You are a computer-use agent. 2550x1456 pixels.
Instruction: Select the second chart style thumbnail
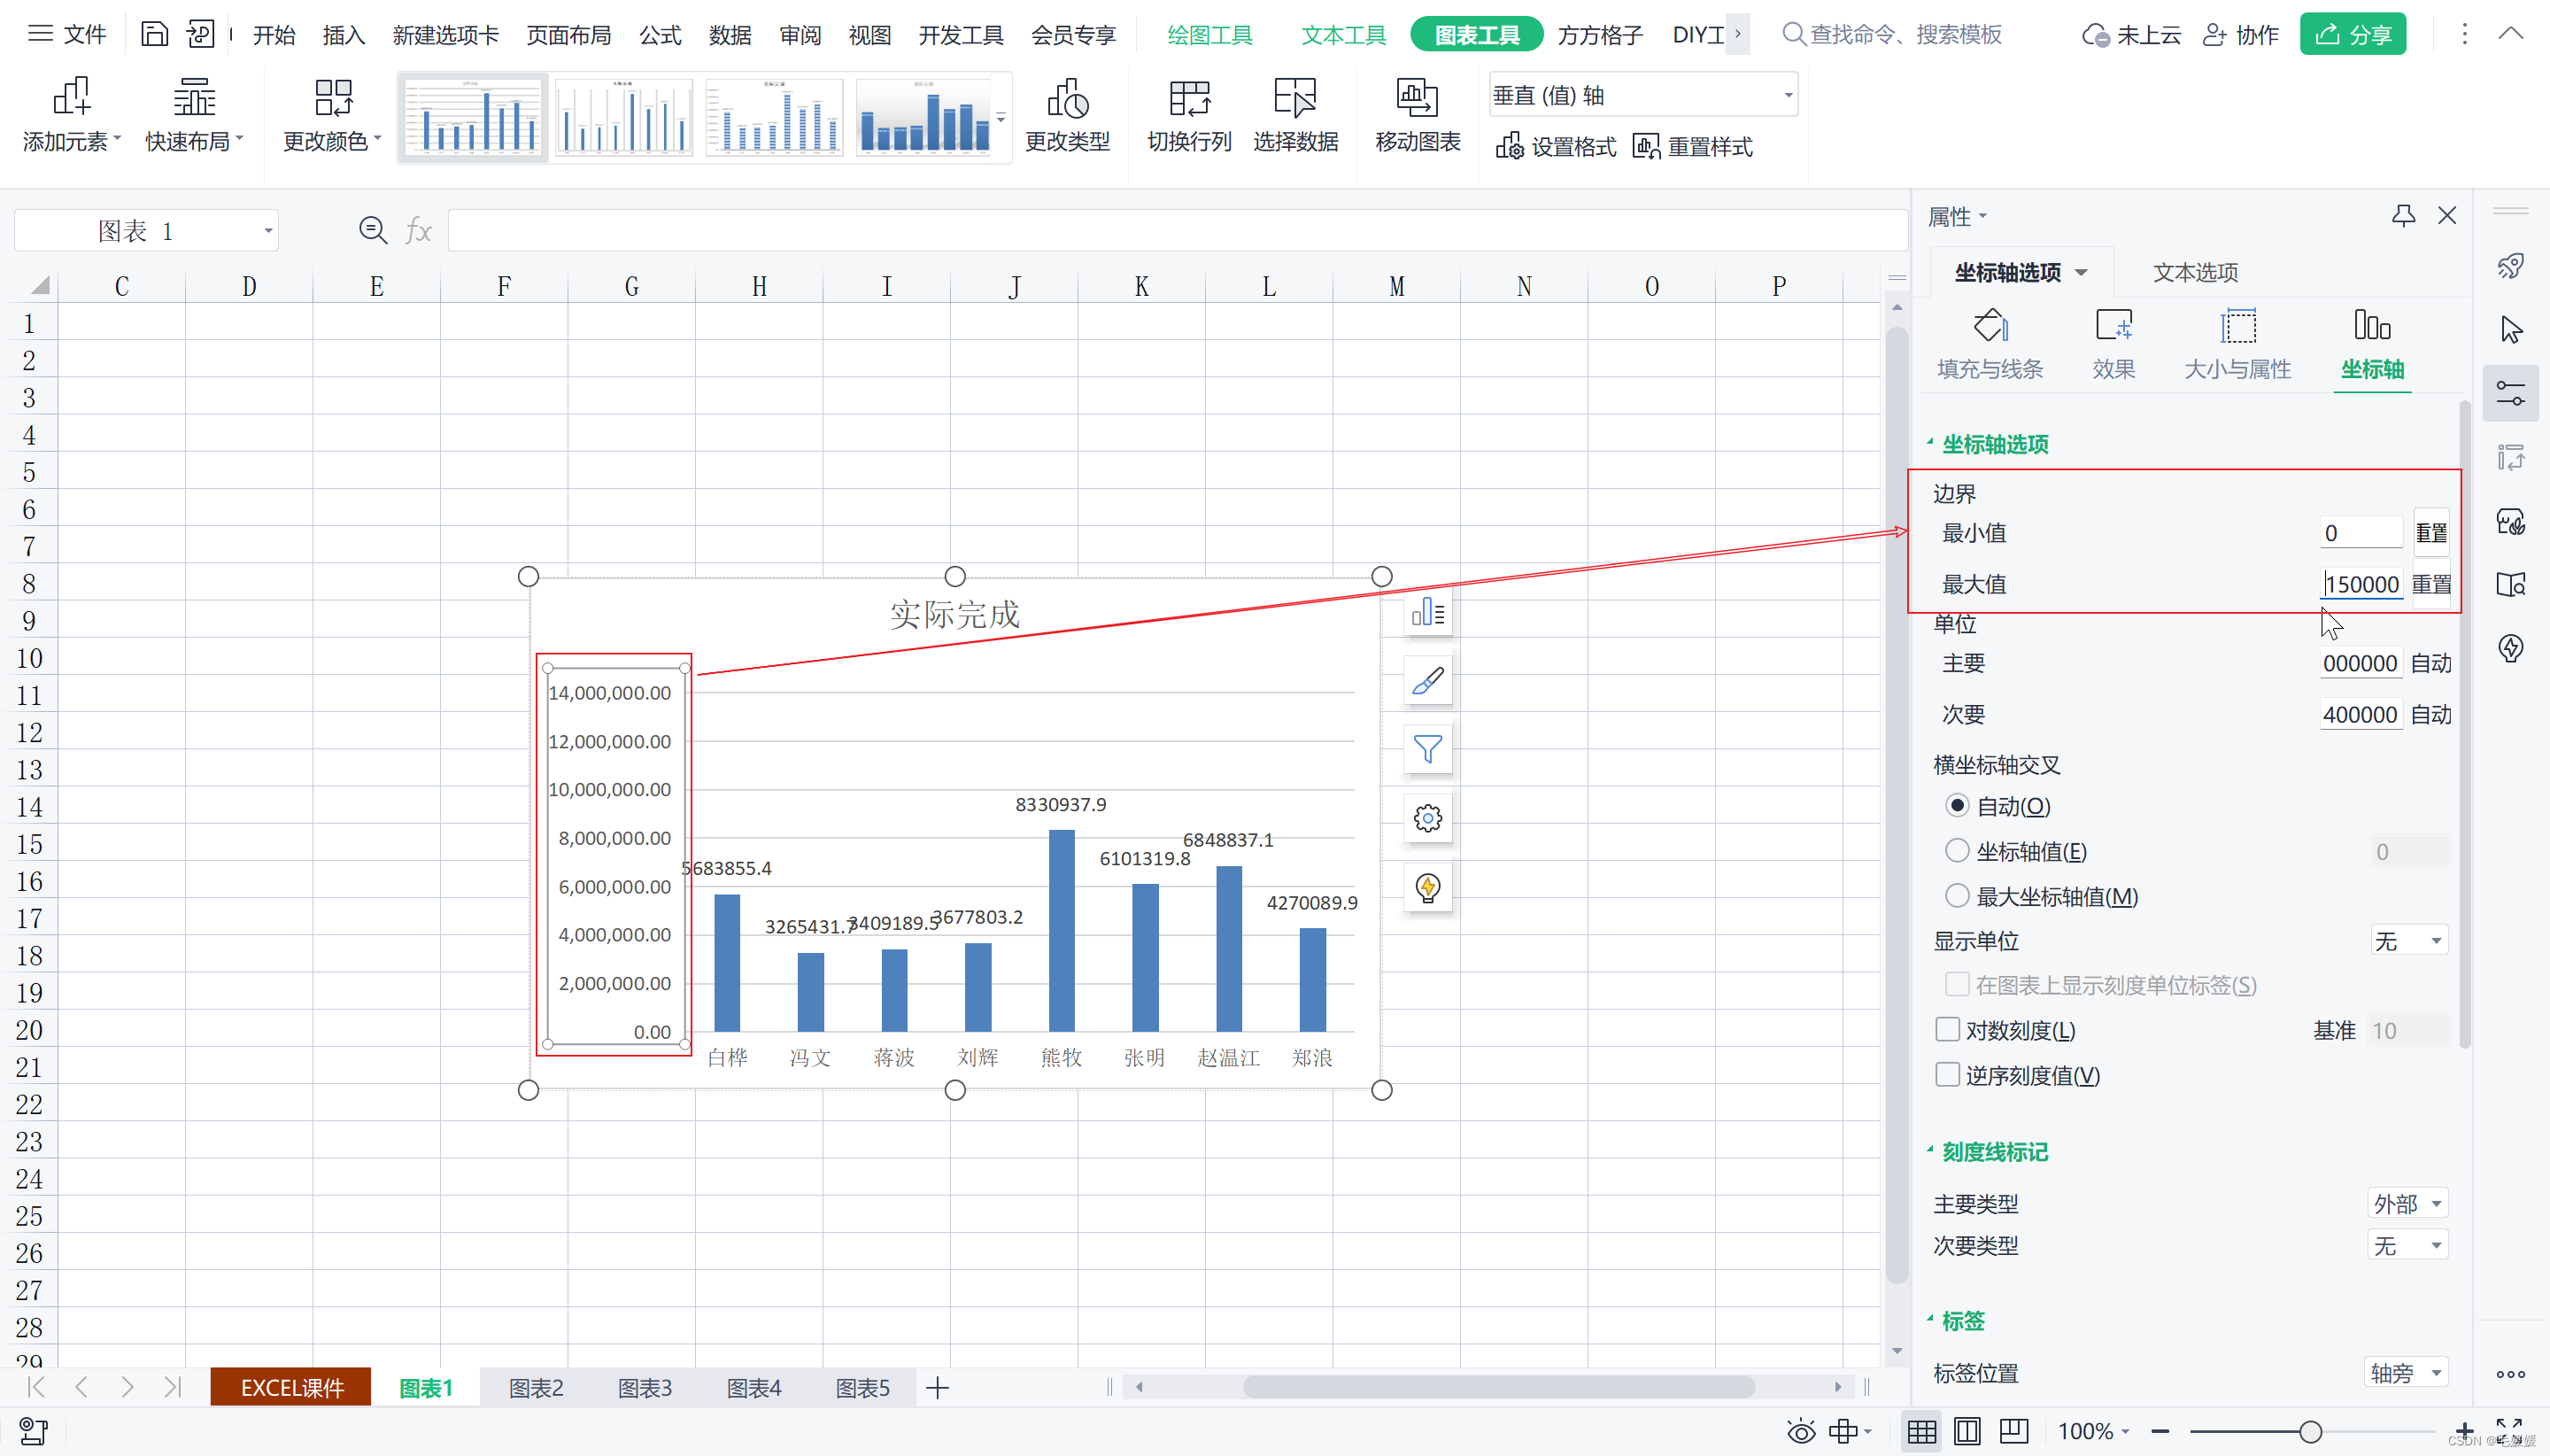(622, 118)
